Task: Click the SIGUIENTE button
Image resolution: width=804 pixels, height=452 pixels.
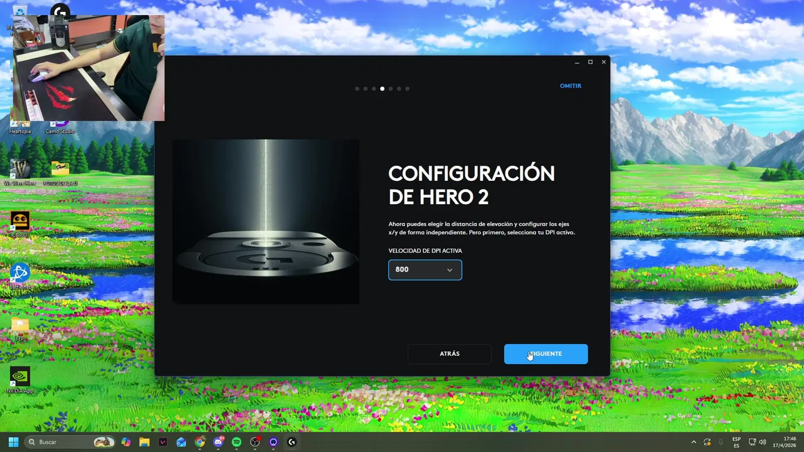Action: [x=546, y=354]
